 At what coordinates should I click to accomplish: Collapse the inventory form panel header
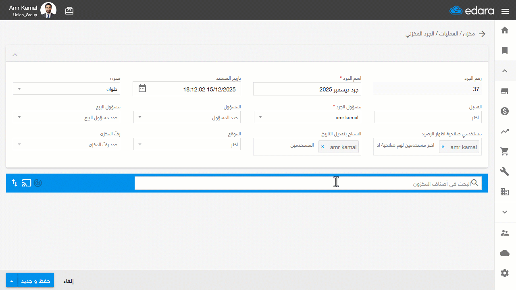pyautogui.click(x=15, y=54)
